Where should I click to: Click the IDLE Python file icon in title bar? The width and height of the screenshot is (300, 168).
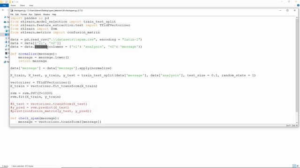point(12,11)
